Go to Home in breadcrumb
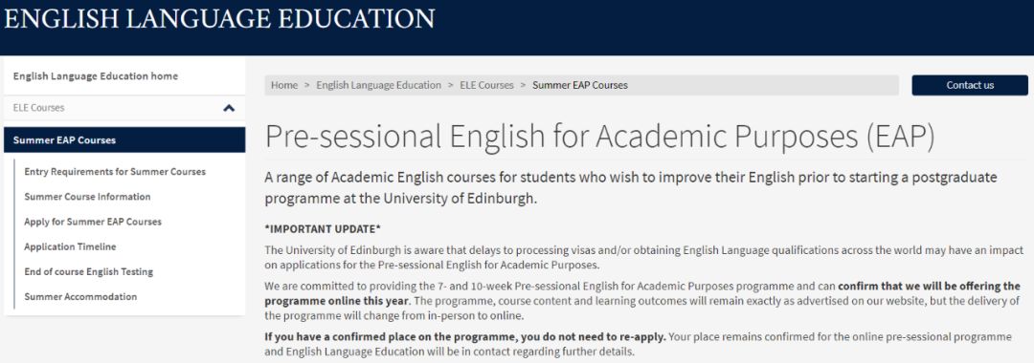This screenshot has width=1034, height=363. (284, 85)
